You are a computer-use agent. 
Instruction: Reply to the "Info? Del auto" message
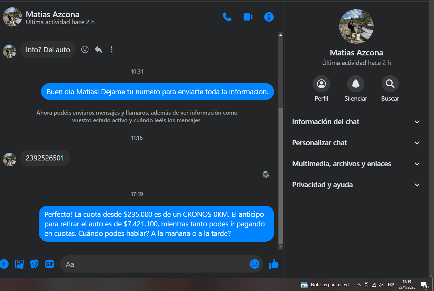(98, 49)
